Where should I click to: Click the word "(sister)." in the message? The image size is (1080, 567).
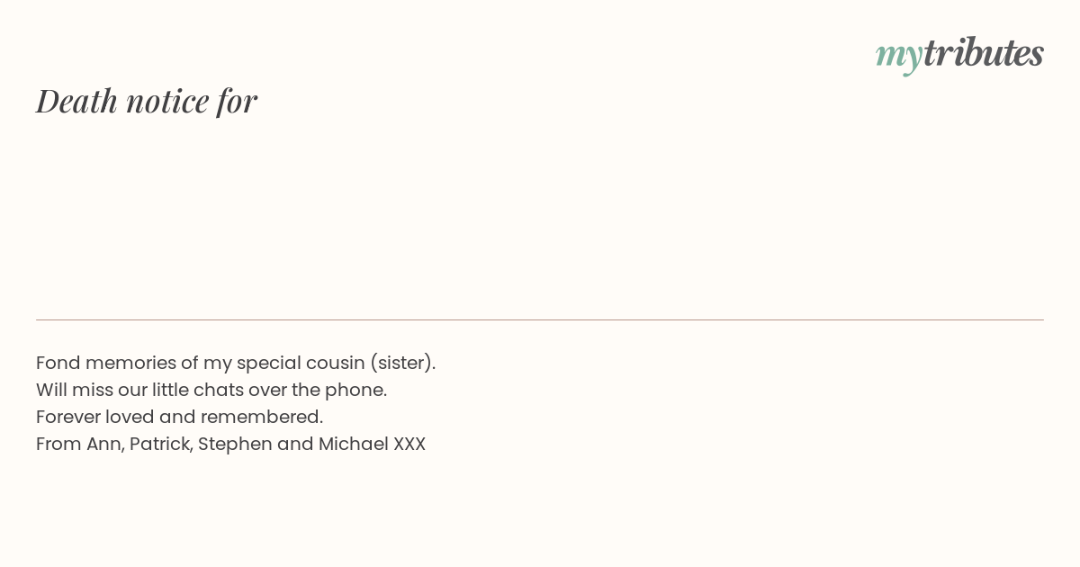pos(403,363)
